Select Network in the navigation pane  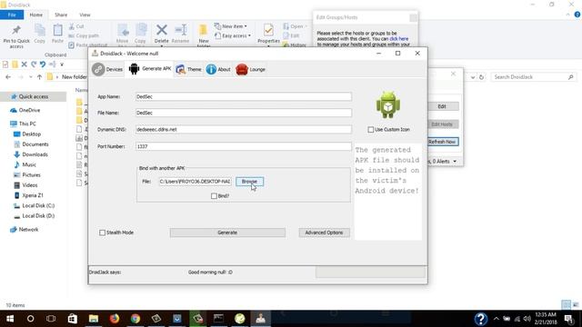coord(28,230)
